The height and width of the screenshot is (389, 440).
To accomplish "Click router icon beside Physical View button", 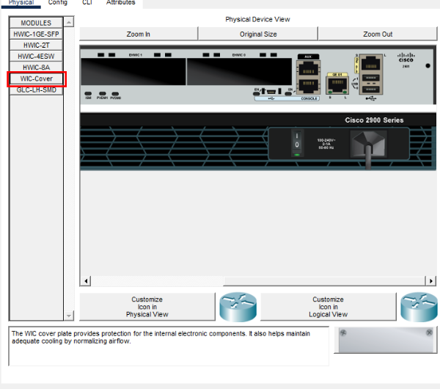I will coord(238,307).
